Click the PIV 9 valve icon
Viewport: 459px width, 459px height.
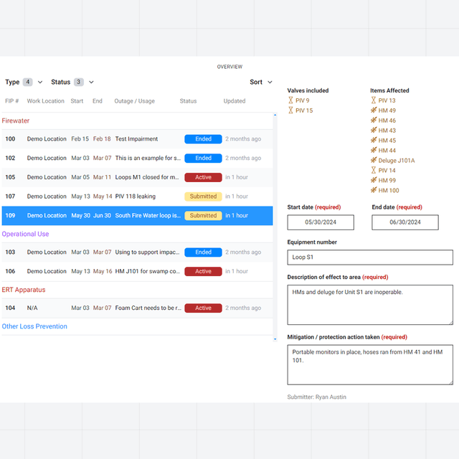(290, 100)
